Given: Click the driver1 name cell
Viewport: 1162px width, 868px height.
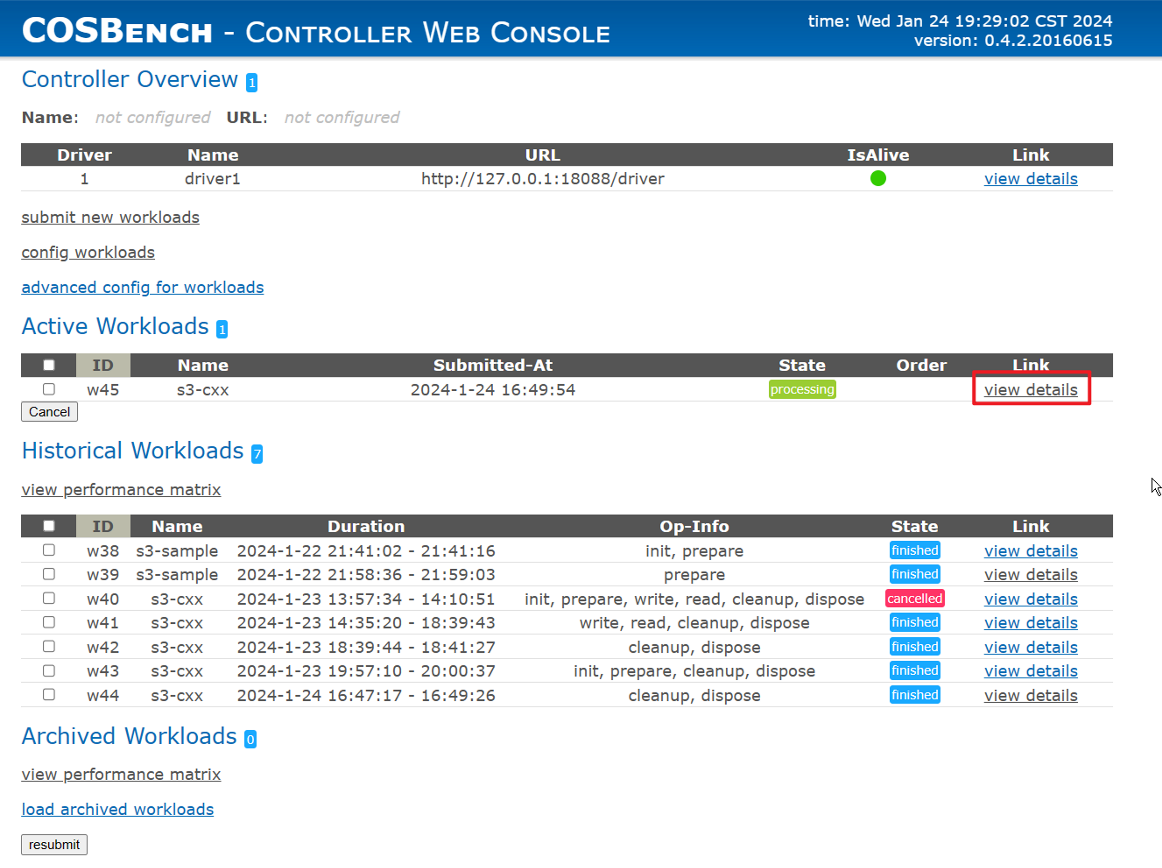Looking at the screenshot, I should (x=212, y=179).
